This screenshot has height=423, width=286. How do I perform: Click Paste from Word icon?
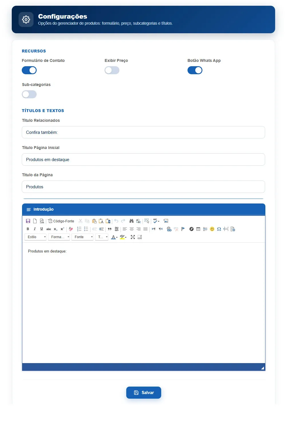(108, 221)
